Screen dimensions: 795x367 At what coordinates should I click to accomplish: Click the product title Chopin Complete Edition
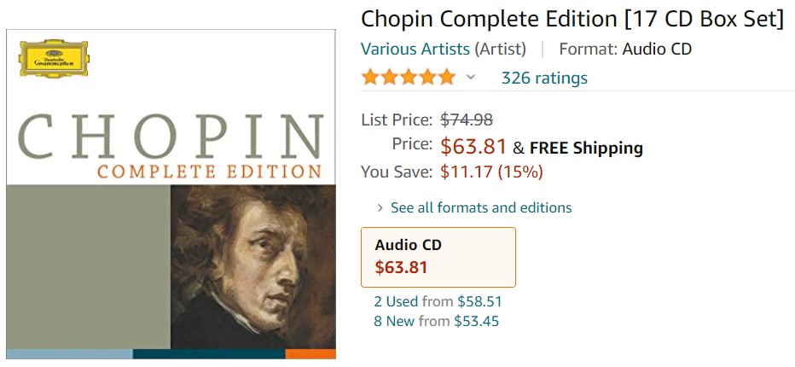click(x=572, y=19)
